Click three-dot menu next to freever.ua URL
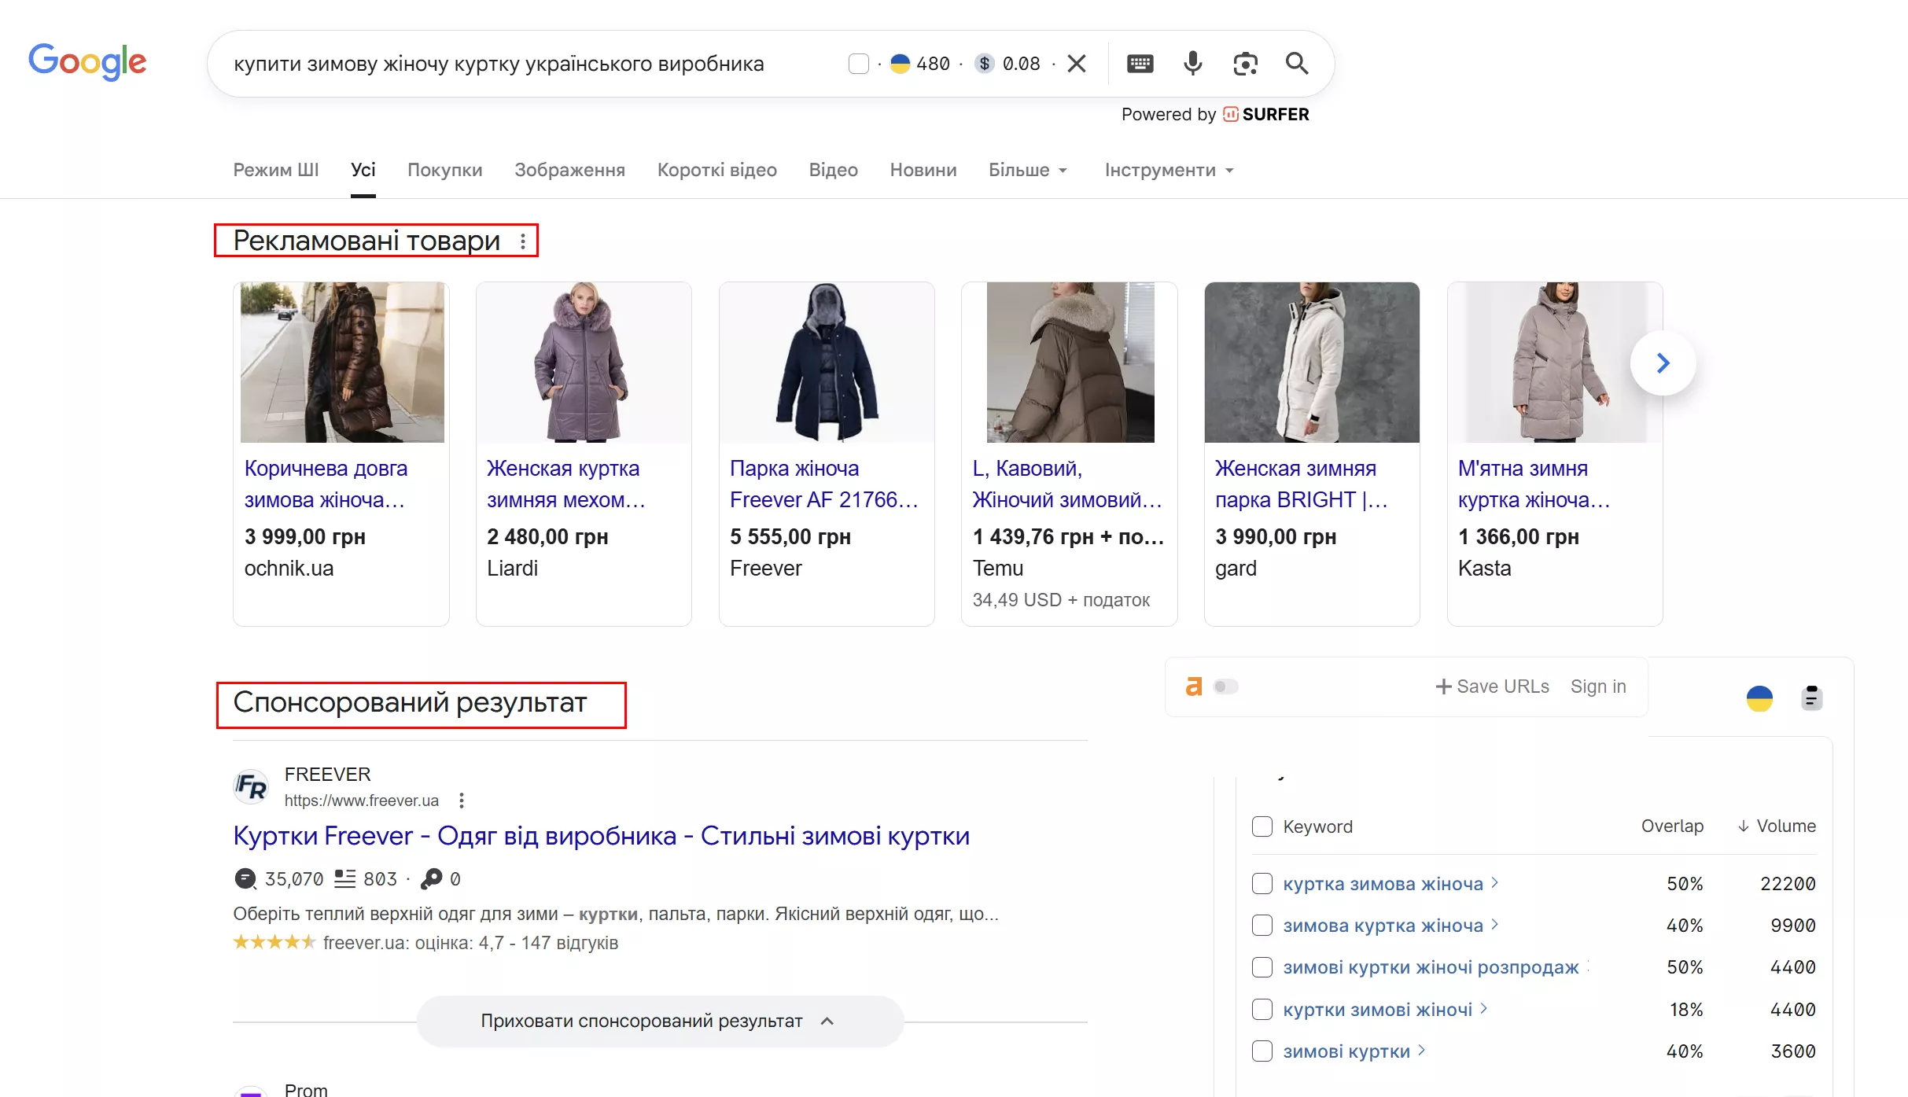Viewport: 1908px width, 1097px height. (x=462, y=801)
